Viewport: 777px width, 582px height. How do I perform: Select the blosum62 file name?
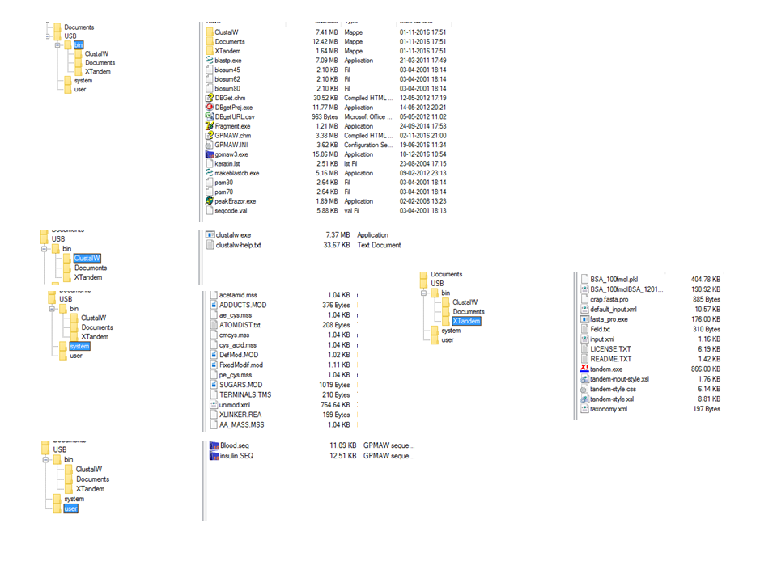coord(227,79)
